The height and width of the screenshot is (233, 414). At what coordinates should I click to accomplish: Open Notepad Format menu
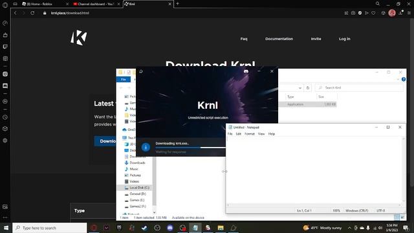(x=250, y=134)
